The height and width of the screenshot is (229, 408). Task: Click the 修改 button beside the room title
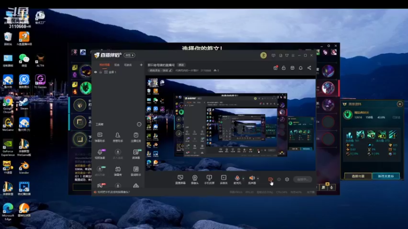(x=181, y=65)
